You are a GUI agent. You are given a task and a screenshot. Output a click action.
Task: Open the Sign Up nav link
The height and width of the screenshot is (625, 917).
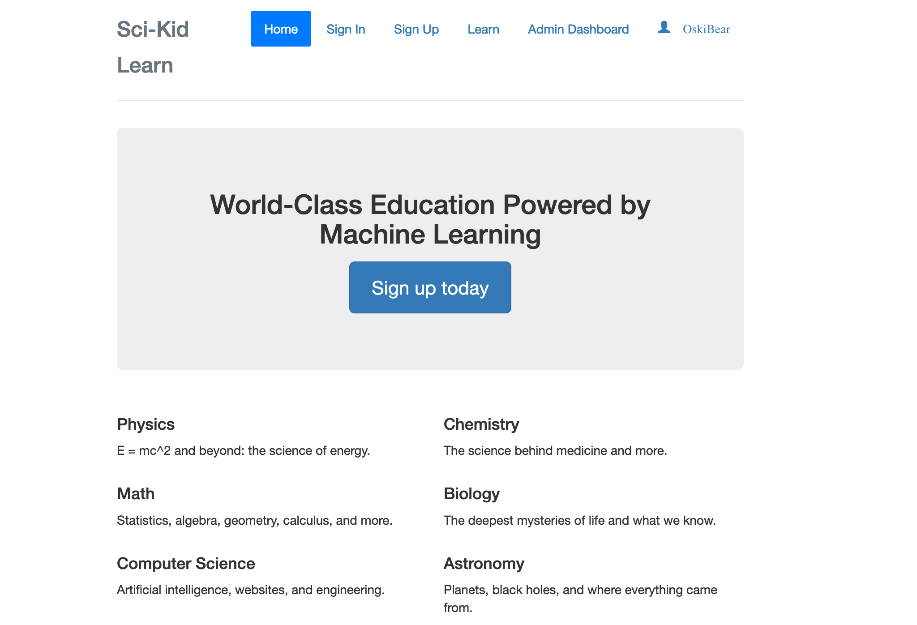[x=416, y=29]
